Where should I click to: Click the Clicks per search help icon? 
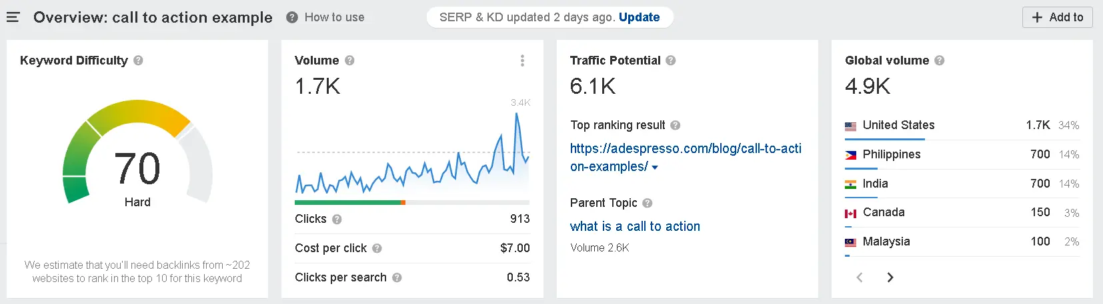(x=397, y=277)
